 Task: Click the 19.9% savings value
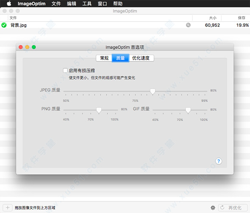pos(242,25)
